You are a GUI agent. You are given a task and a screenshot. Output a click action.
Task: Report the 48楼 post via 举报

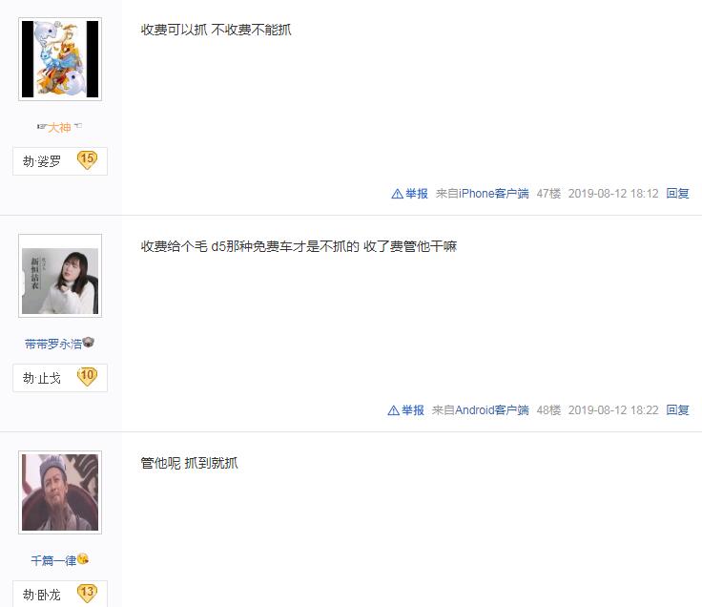coord(406,410)
